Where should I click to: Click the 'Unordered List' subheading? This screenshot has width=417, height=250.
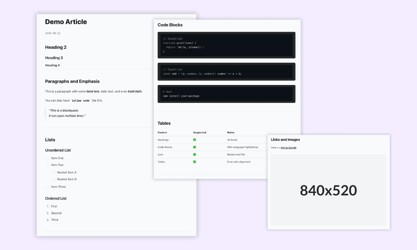pyautogui.click(x=58, y=150)
